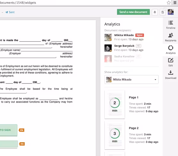The image size is (178, 156).
Task: Open the Page 2 analytics thumbnail
Action: (115, 135)
